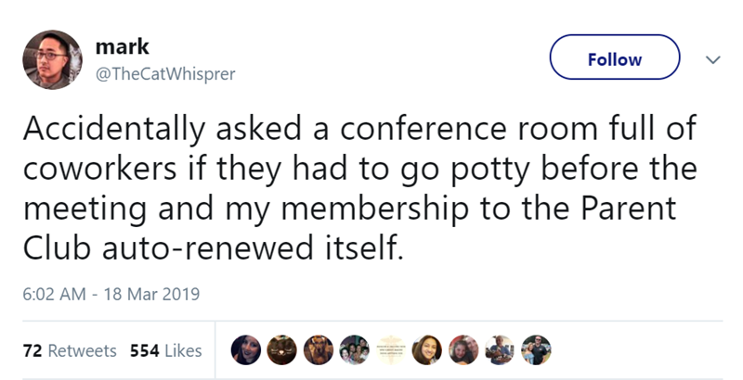Viewport: 743px width, 380px height.
Task: View the 554 Likes list
Action: pos(165,351)
